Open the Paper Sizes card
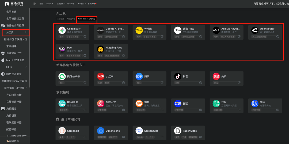Image resolution: width=289 pixels, height=144 pixels. 188,132
